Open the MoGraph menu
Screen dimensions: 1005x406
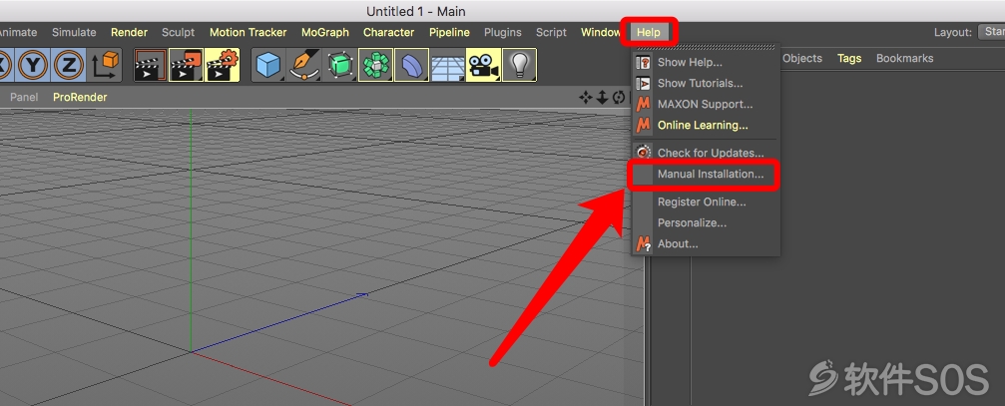point(325,32)
